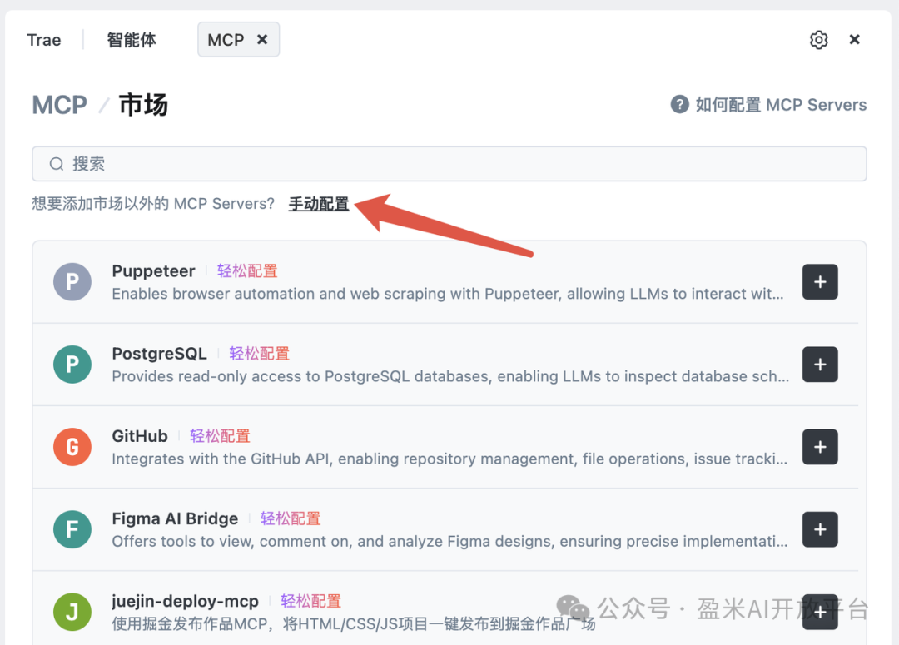Add the Puppeteer server with plus button
899x645 pixels.
[x=820, y=281]
